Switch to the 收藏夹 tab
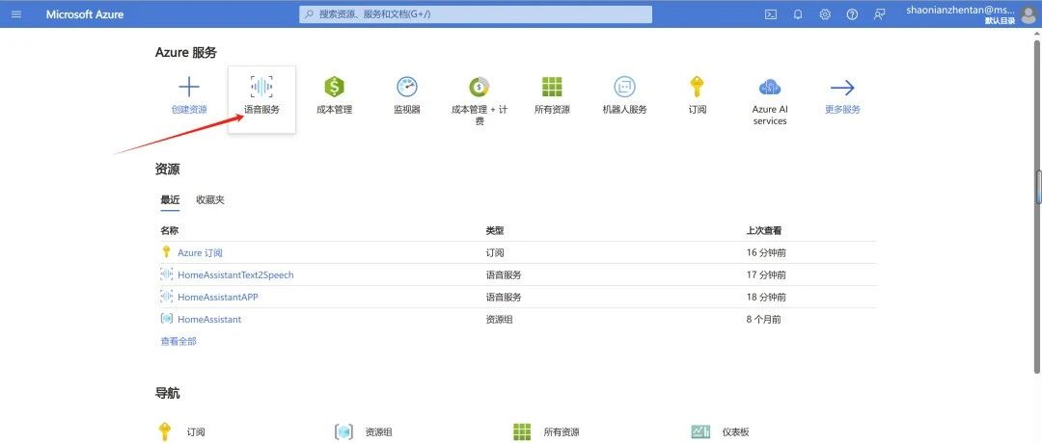This screenshot has width=1042, height=443. coord(210,199)
